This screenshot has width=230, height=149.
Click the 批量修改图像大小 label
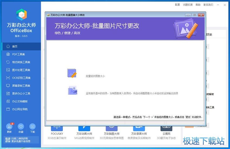click(95, 76)
